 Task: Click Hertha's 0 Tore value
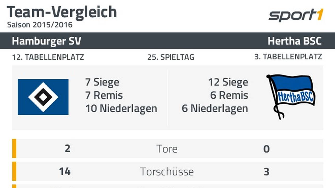tap(266, 149)
